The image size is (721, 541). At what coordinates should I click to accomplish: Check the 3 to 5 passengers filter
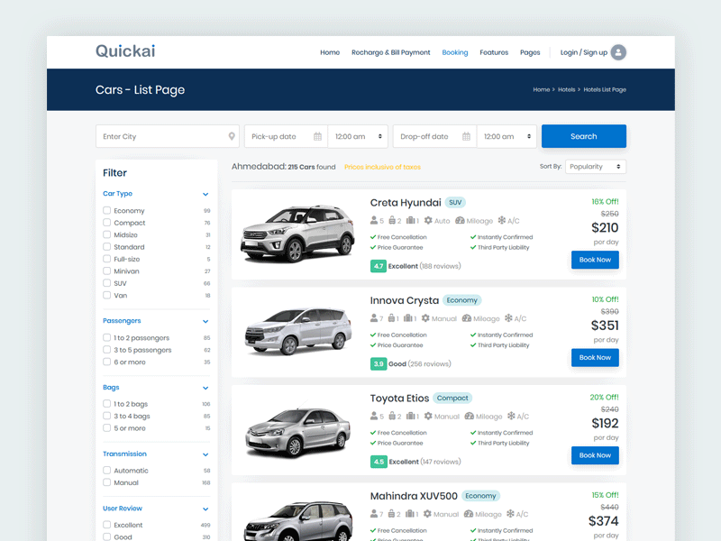click(x=106, y=350)
